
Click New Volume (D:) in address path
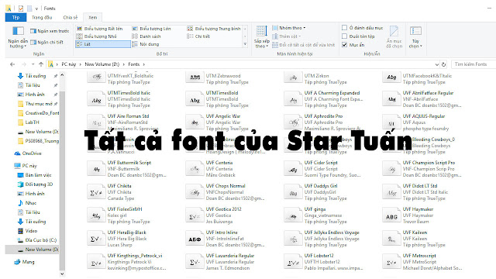click(x=102, y=64)
